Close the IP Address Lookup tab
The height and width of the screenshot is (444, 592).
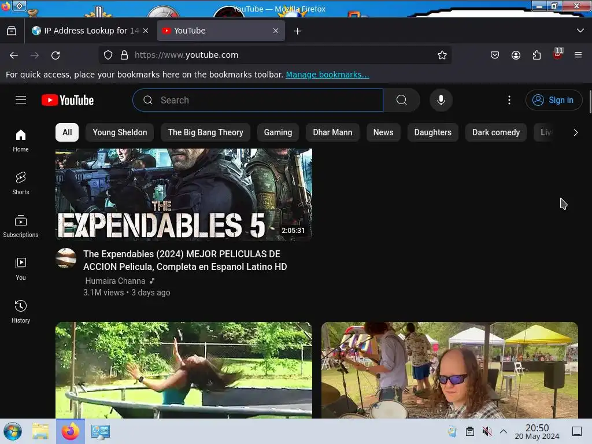click(x=146, y=31)
